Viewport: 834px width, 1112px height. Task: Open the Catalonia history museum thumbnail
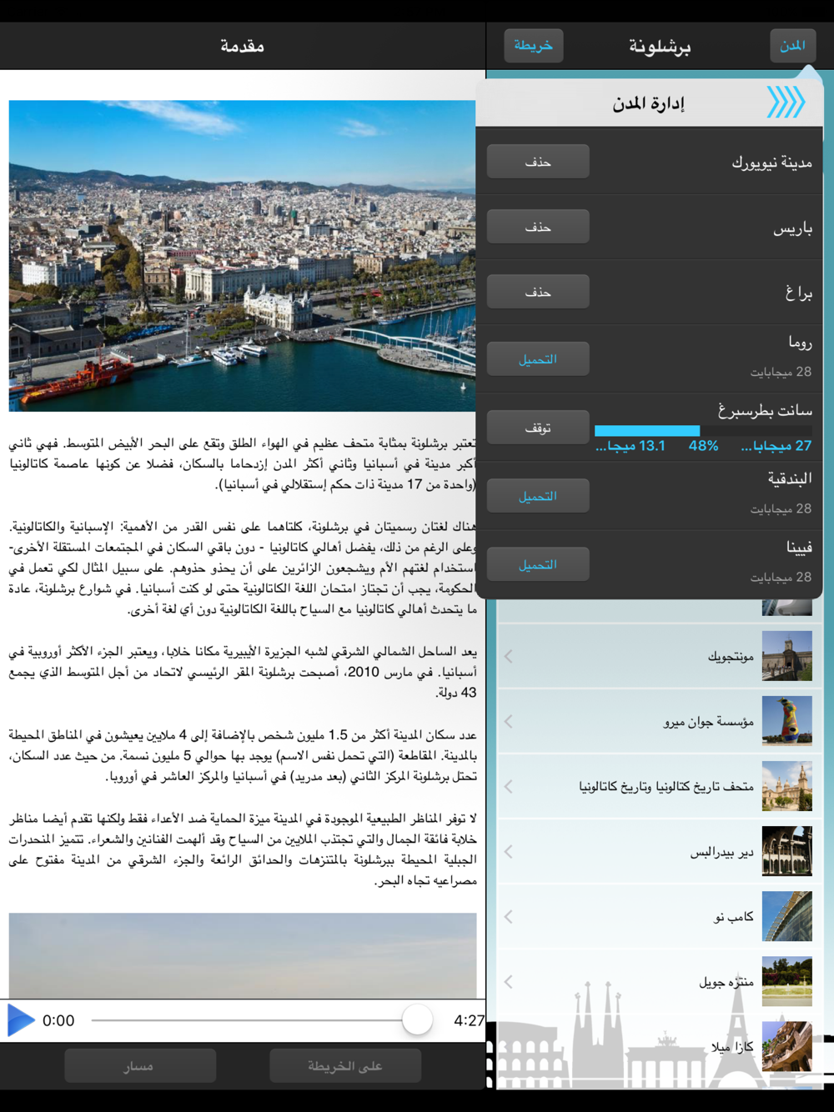(x=786, y=786)
